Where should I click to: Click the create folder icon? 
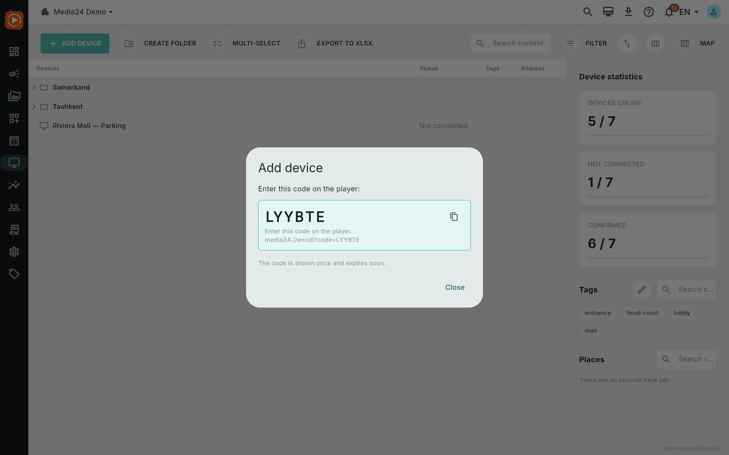pos(129,43)
